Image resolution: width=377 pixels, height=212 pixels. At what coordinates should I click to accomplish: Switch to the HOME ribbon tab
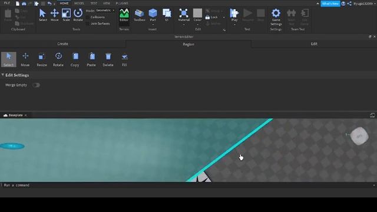(x=64, y=4)
